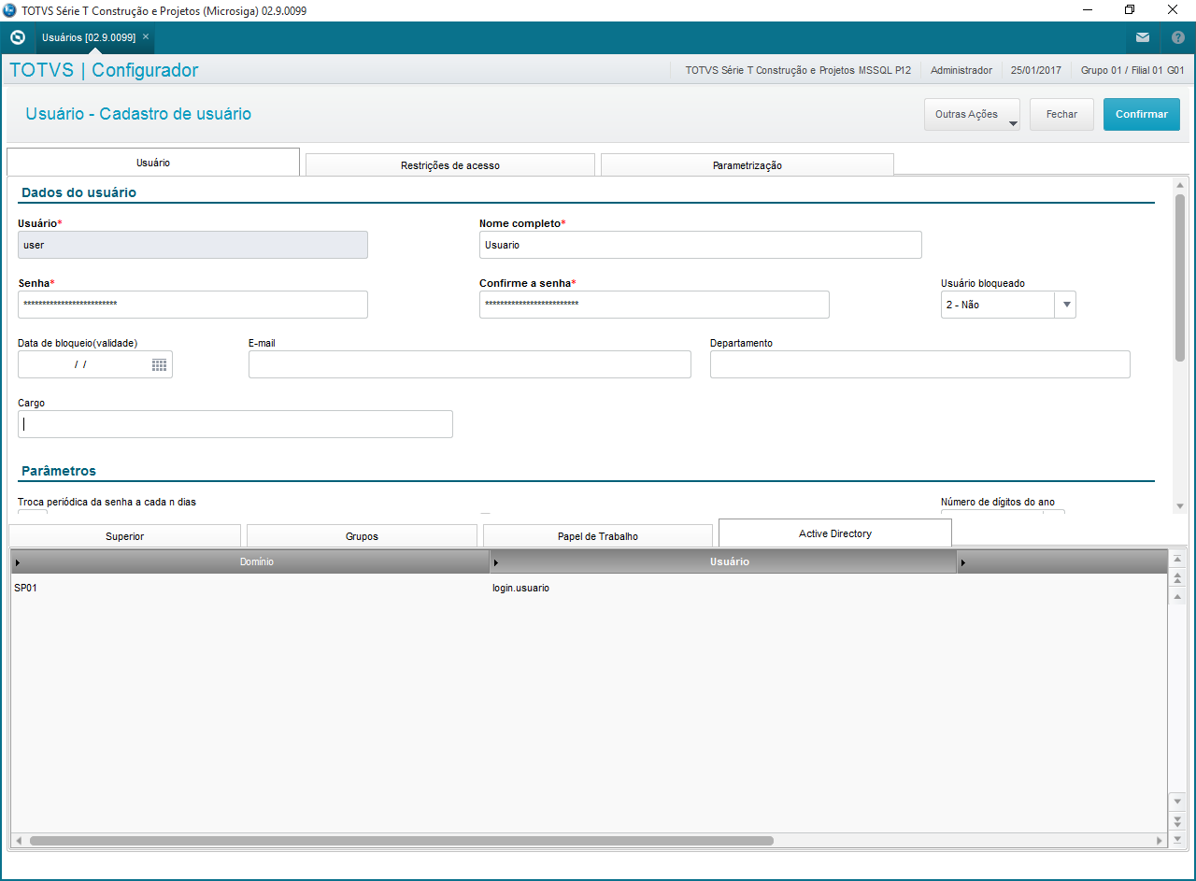Move up one row in Active Directory grid
Image resolution: width=1196 pixels, height=881 pixels.
click(1178, 596)
